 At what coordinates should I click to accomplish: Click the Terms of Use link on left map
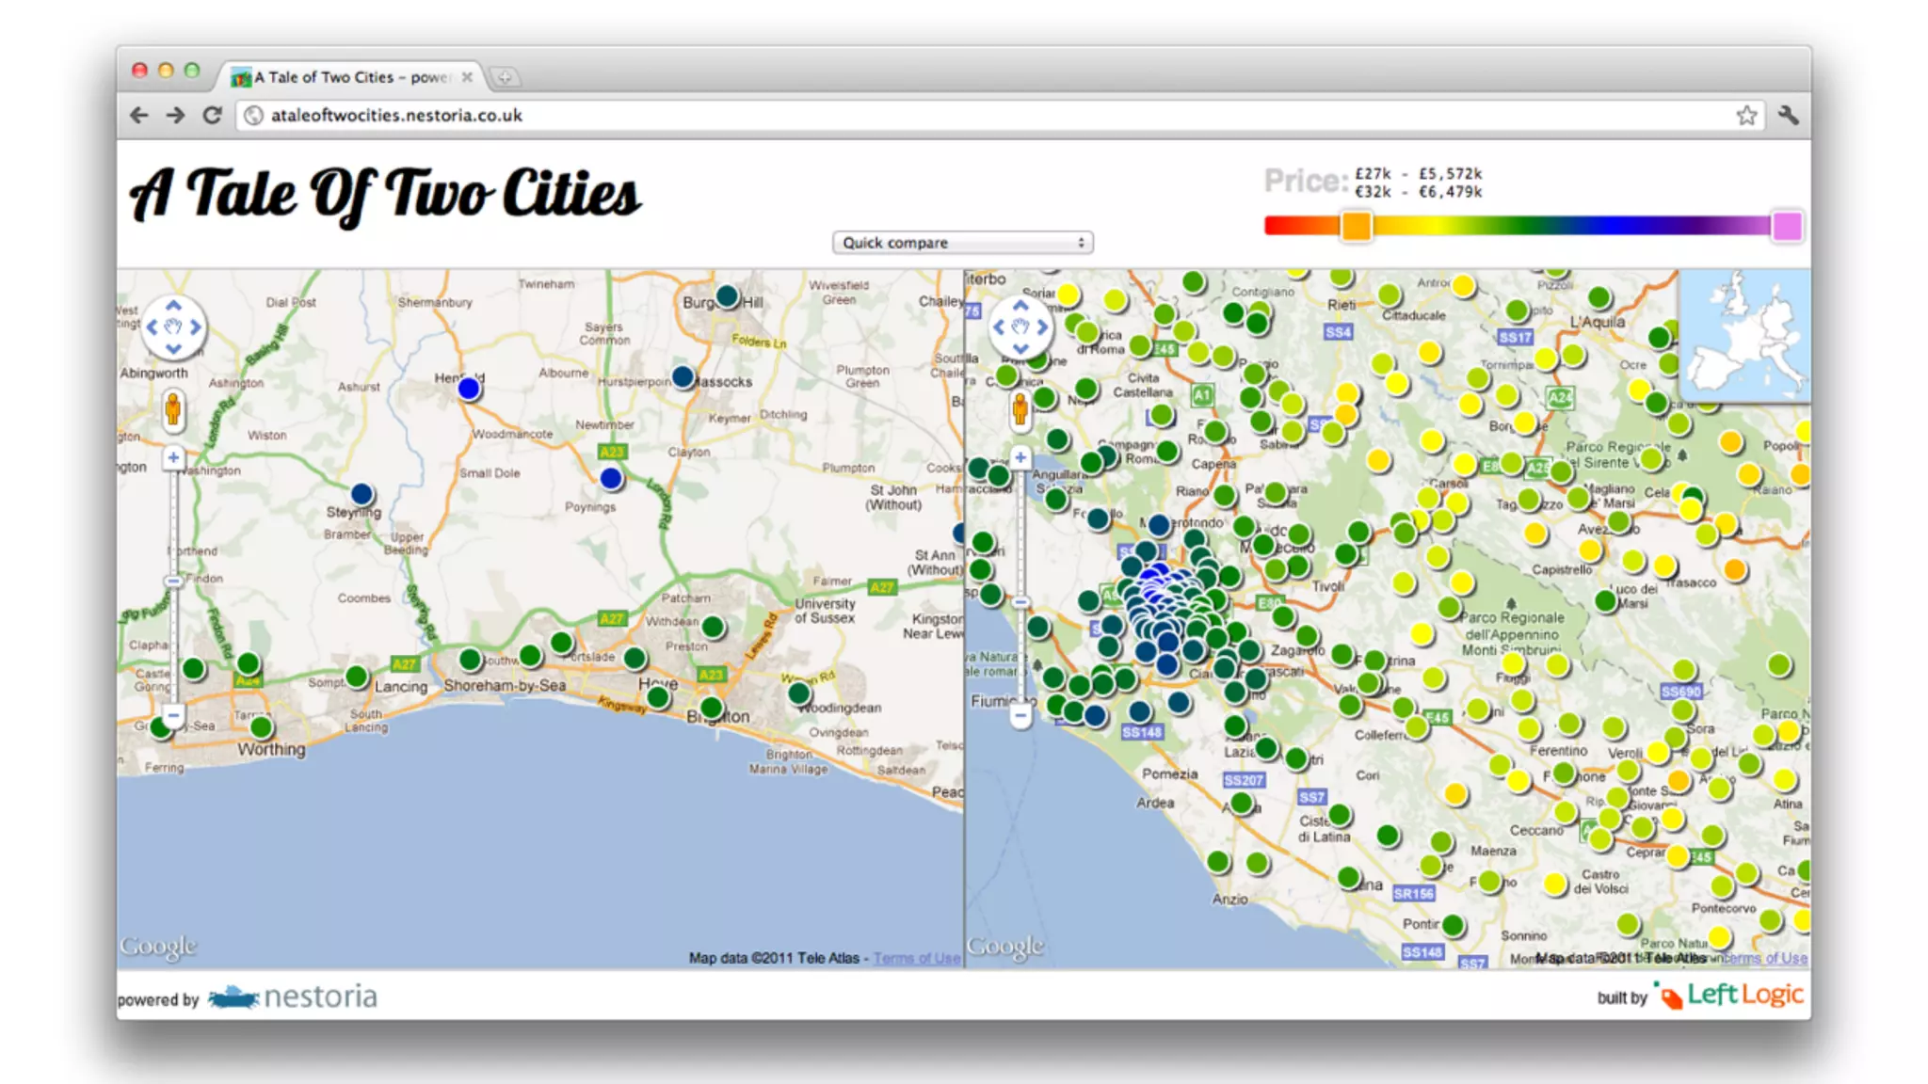916,958
